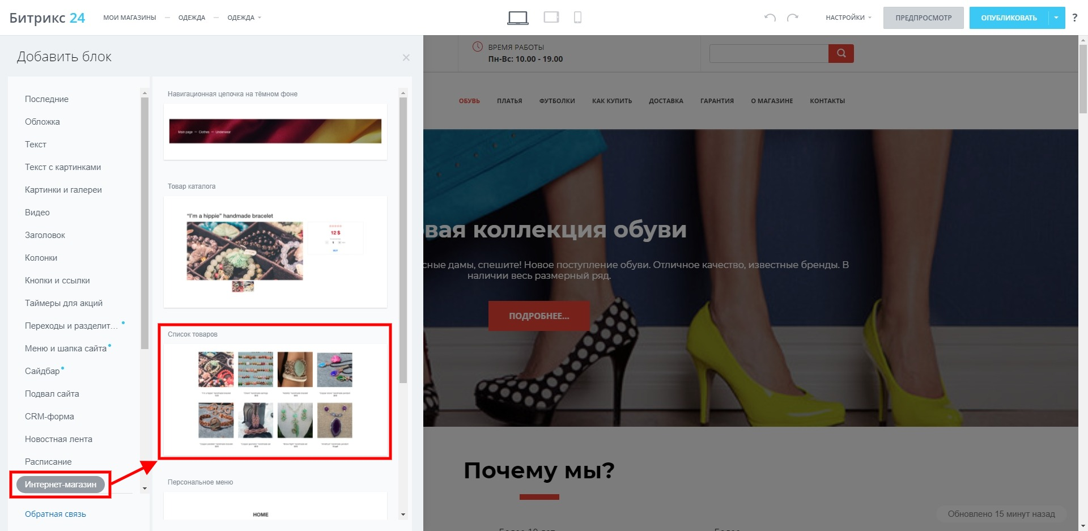The image size is (1088, 531).
Task: Switch to tablet preview mode icon
Action: pos(551,18)
